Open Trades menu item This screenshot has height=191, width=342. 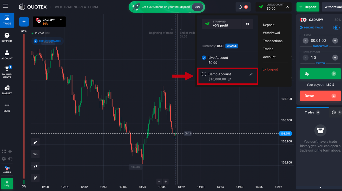268,49
